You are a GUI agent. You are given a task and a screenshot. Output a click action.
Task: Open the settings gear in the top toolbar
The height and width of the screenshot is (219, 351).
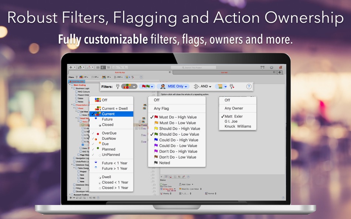point(272,67)
